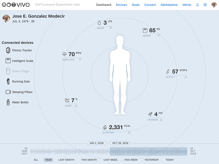Switch to the Devices tab

pyautogui.click(x=121, y=5)
